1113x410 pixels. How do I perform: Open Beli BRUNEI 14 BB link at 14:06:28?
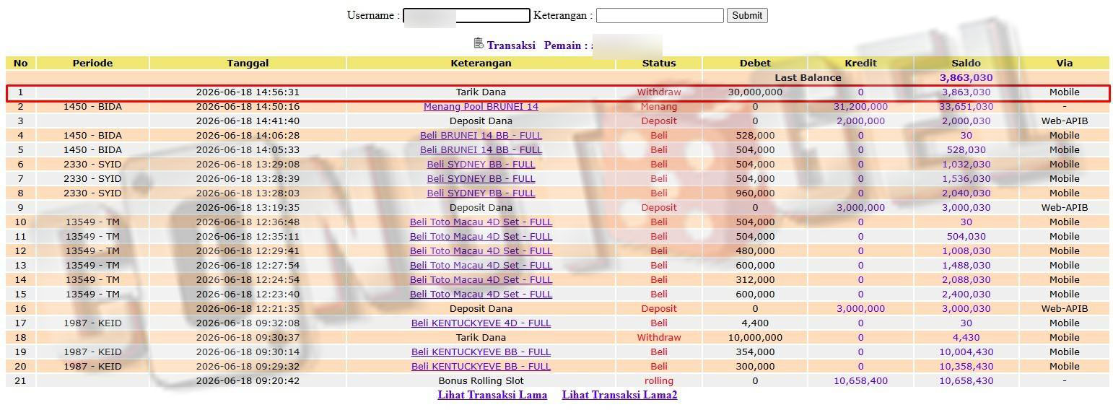tap(481, 135)
